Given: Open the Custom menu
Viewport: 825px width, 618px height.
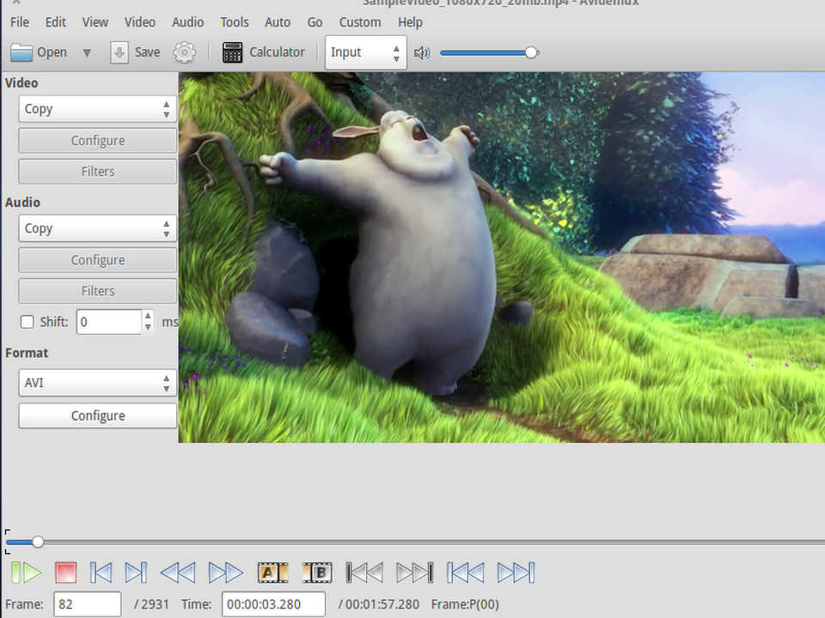Looking at the screenshot, I should pos(360,22).
